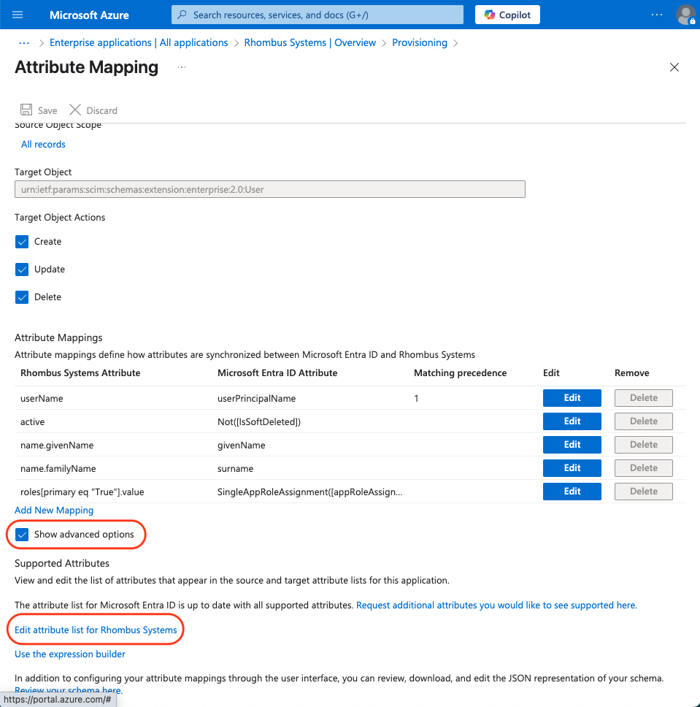
Task: Edit the name.familyName mapping
Action: 572,468
